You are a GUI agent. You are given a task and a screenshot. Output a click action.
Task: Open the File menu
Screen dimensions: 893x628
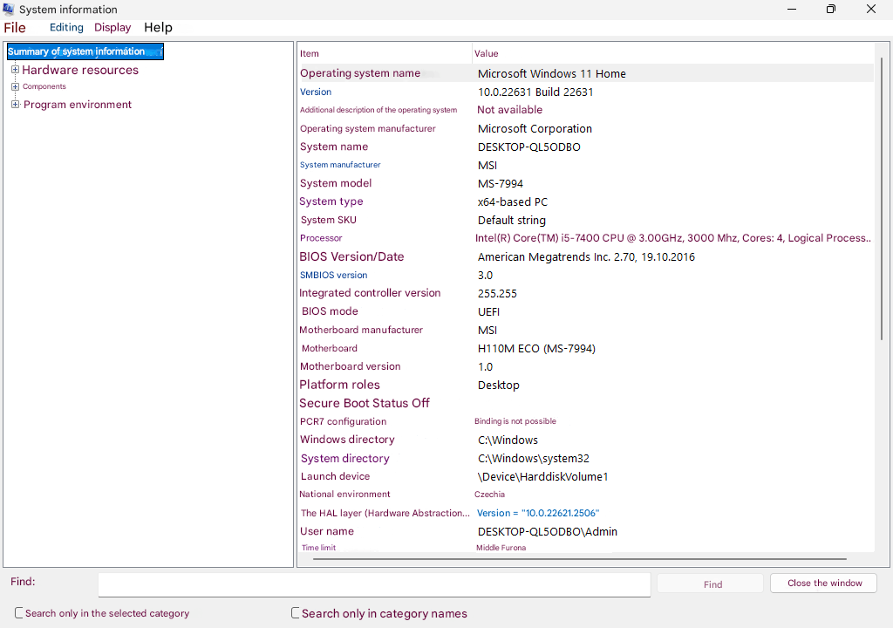(15, 27)
